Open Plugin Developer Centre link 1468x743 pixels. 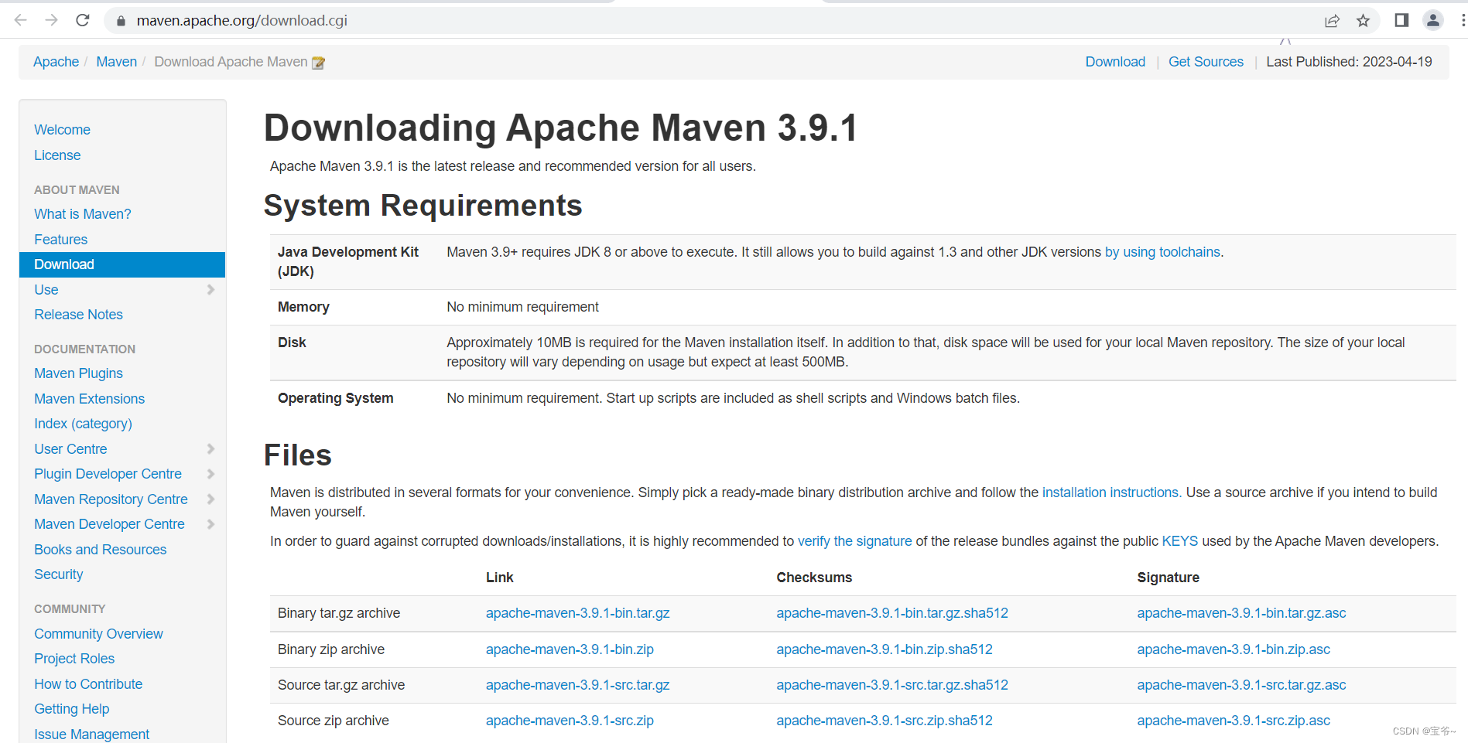pos(108,474)
